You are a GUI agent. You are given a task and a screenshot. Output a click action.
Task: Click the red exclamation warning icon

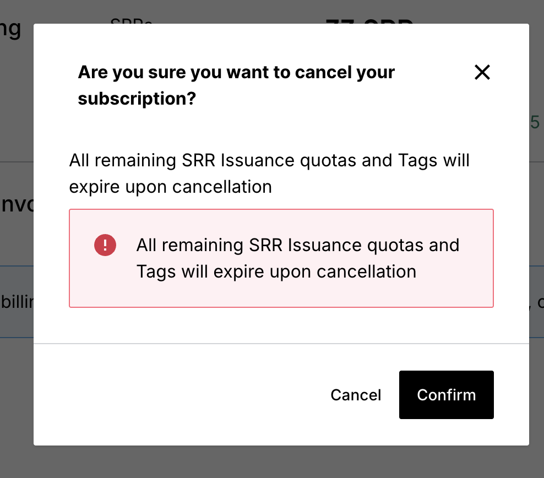(x=105, y=245)
